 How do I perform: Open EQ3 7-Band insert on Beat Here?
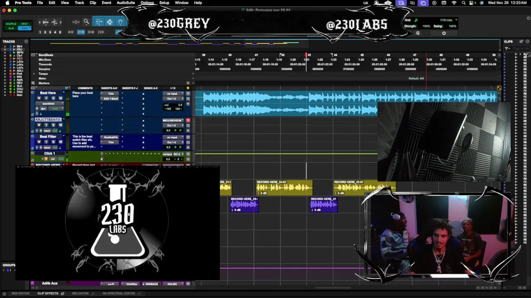pyautogui.click(x=111, y=99)
